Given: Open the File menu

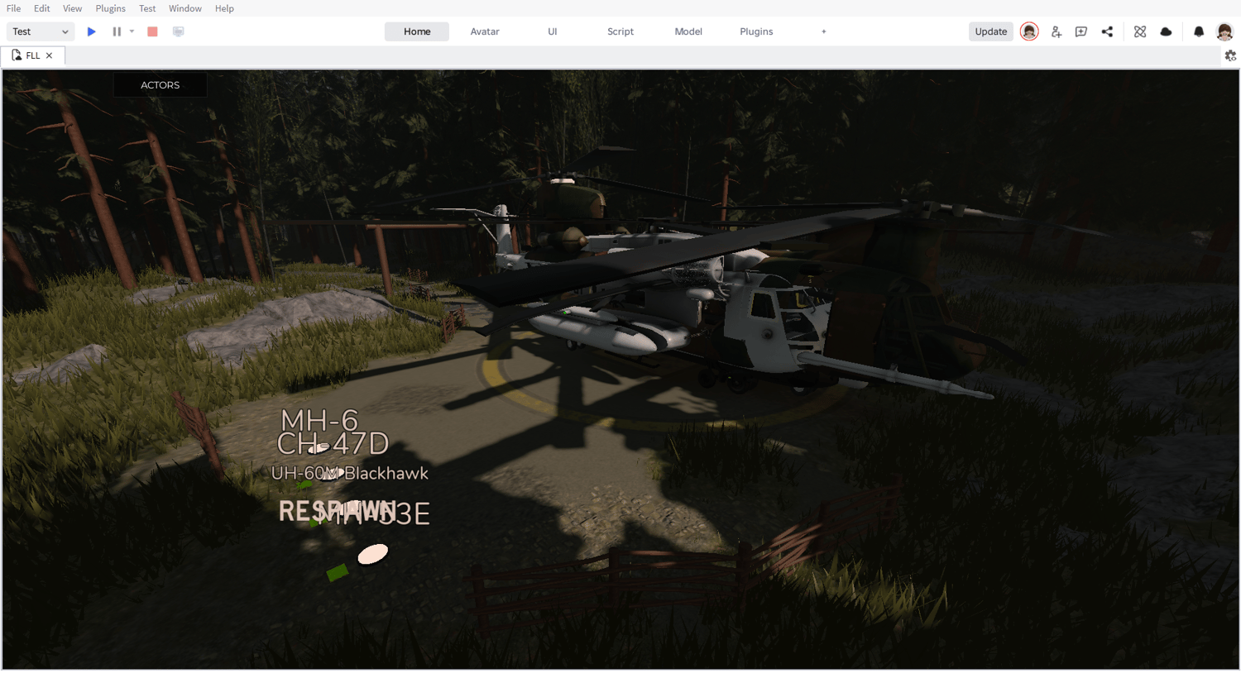Looking at the screenshot, I should click(14, 8).
